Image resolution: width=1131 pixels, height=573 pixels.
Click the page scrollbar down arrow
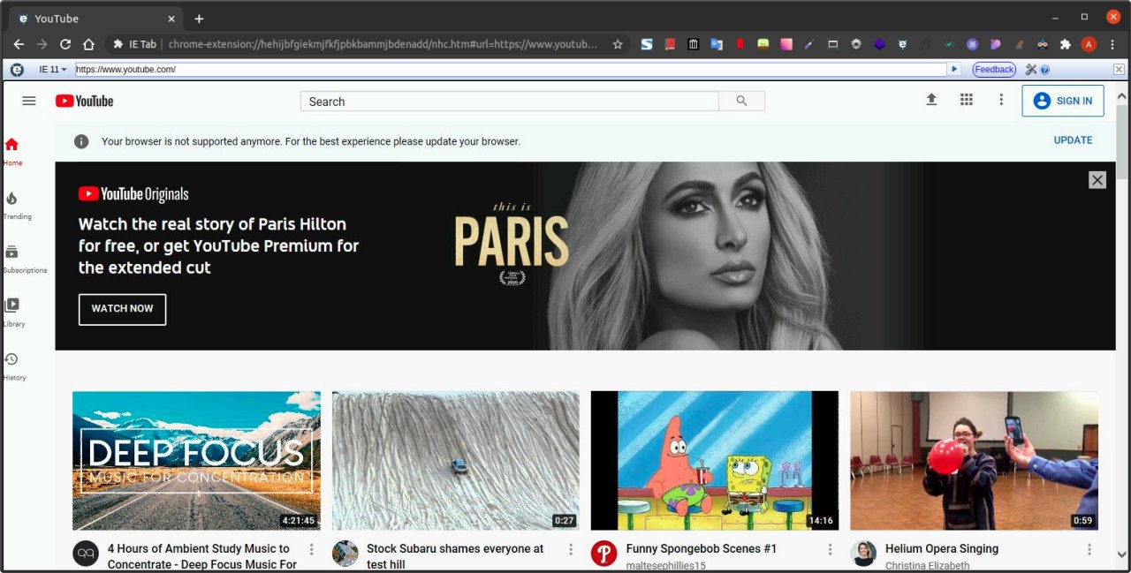tap(1123, 556)
